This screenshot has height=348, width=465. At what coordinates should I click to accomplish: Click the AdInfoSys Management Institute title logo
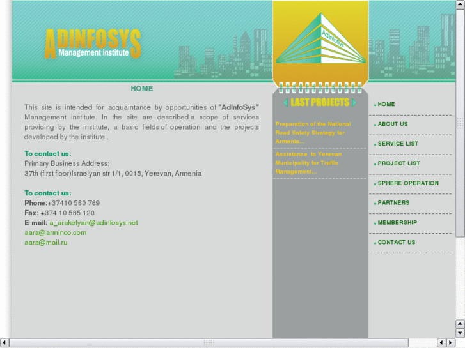93,43
